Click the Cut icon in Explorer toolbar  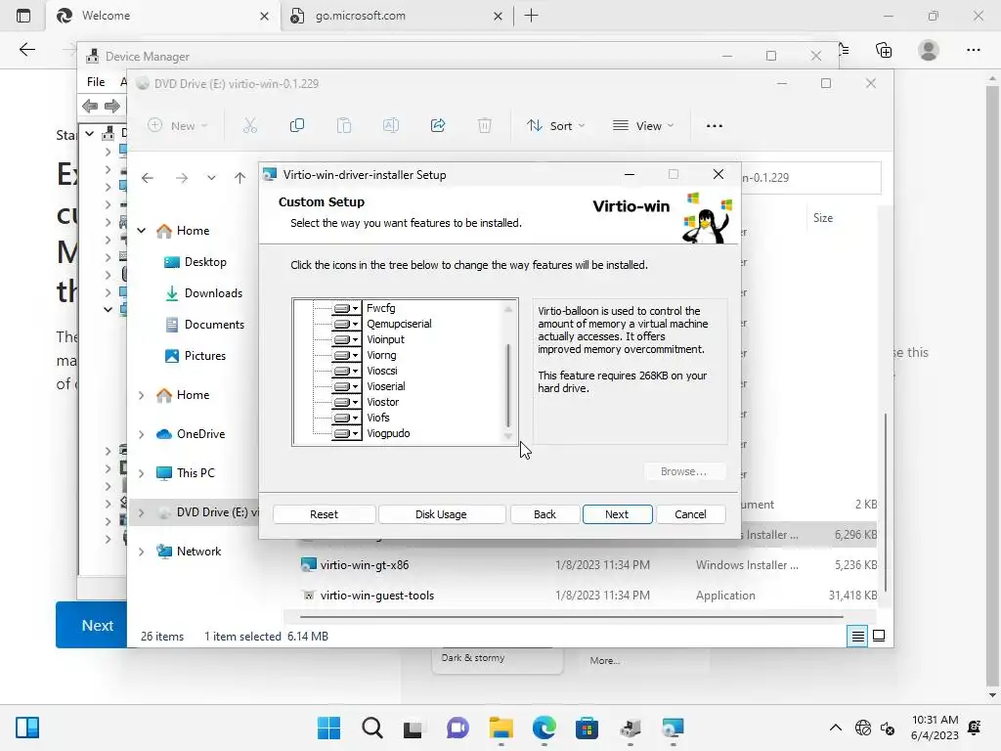click(249, 126)
